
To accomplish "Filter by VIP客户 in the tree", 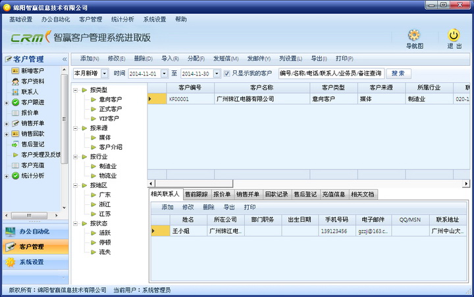I will pyautogui.click(x=109, y=119).
